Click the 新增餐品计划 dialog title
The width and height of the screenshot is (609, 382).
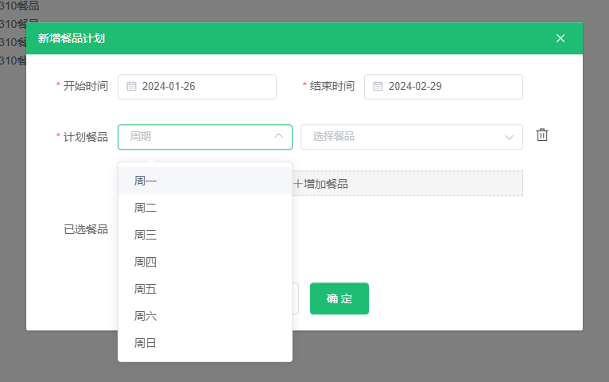coord(72,38)
